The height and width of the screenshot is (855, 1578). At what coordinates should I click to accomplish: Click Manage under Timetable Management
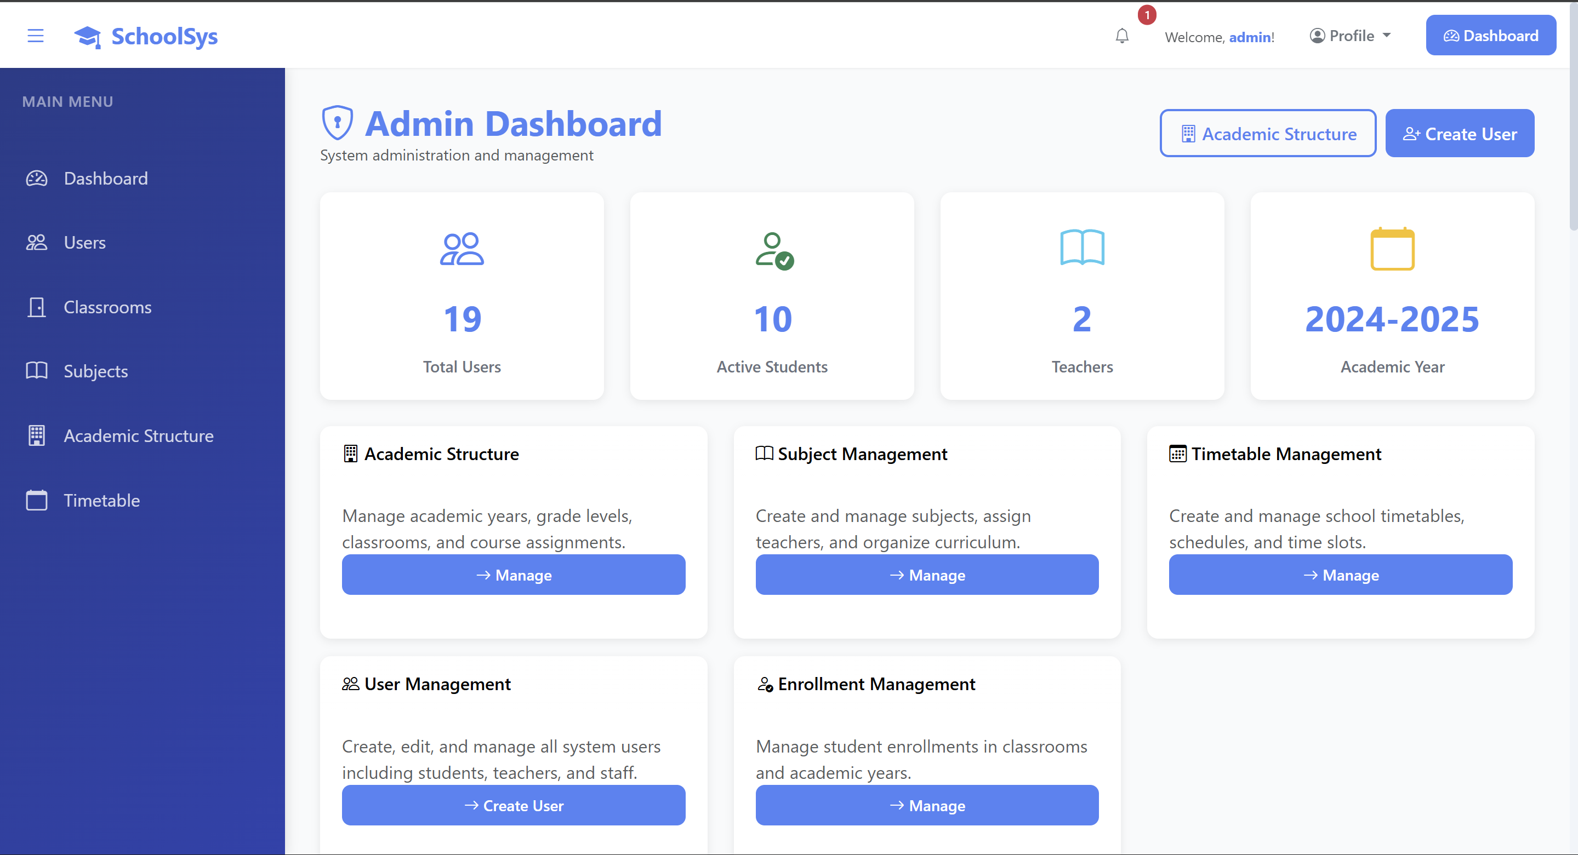[1340, 575]
